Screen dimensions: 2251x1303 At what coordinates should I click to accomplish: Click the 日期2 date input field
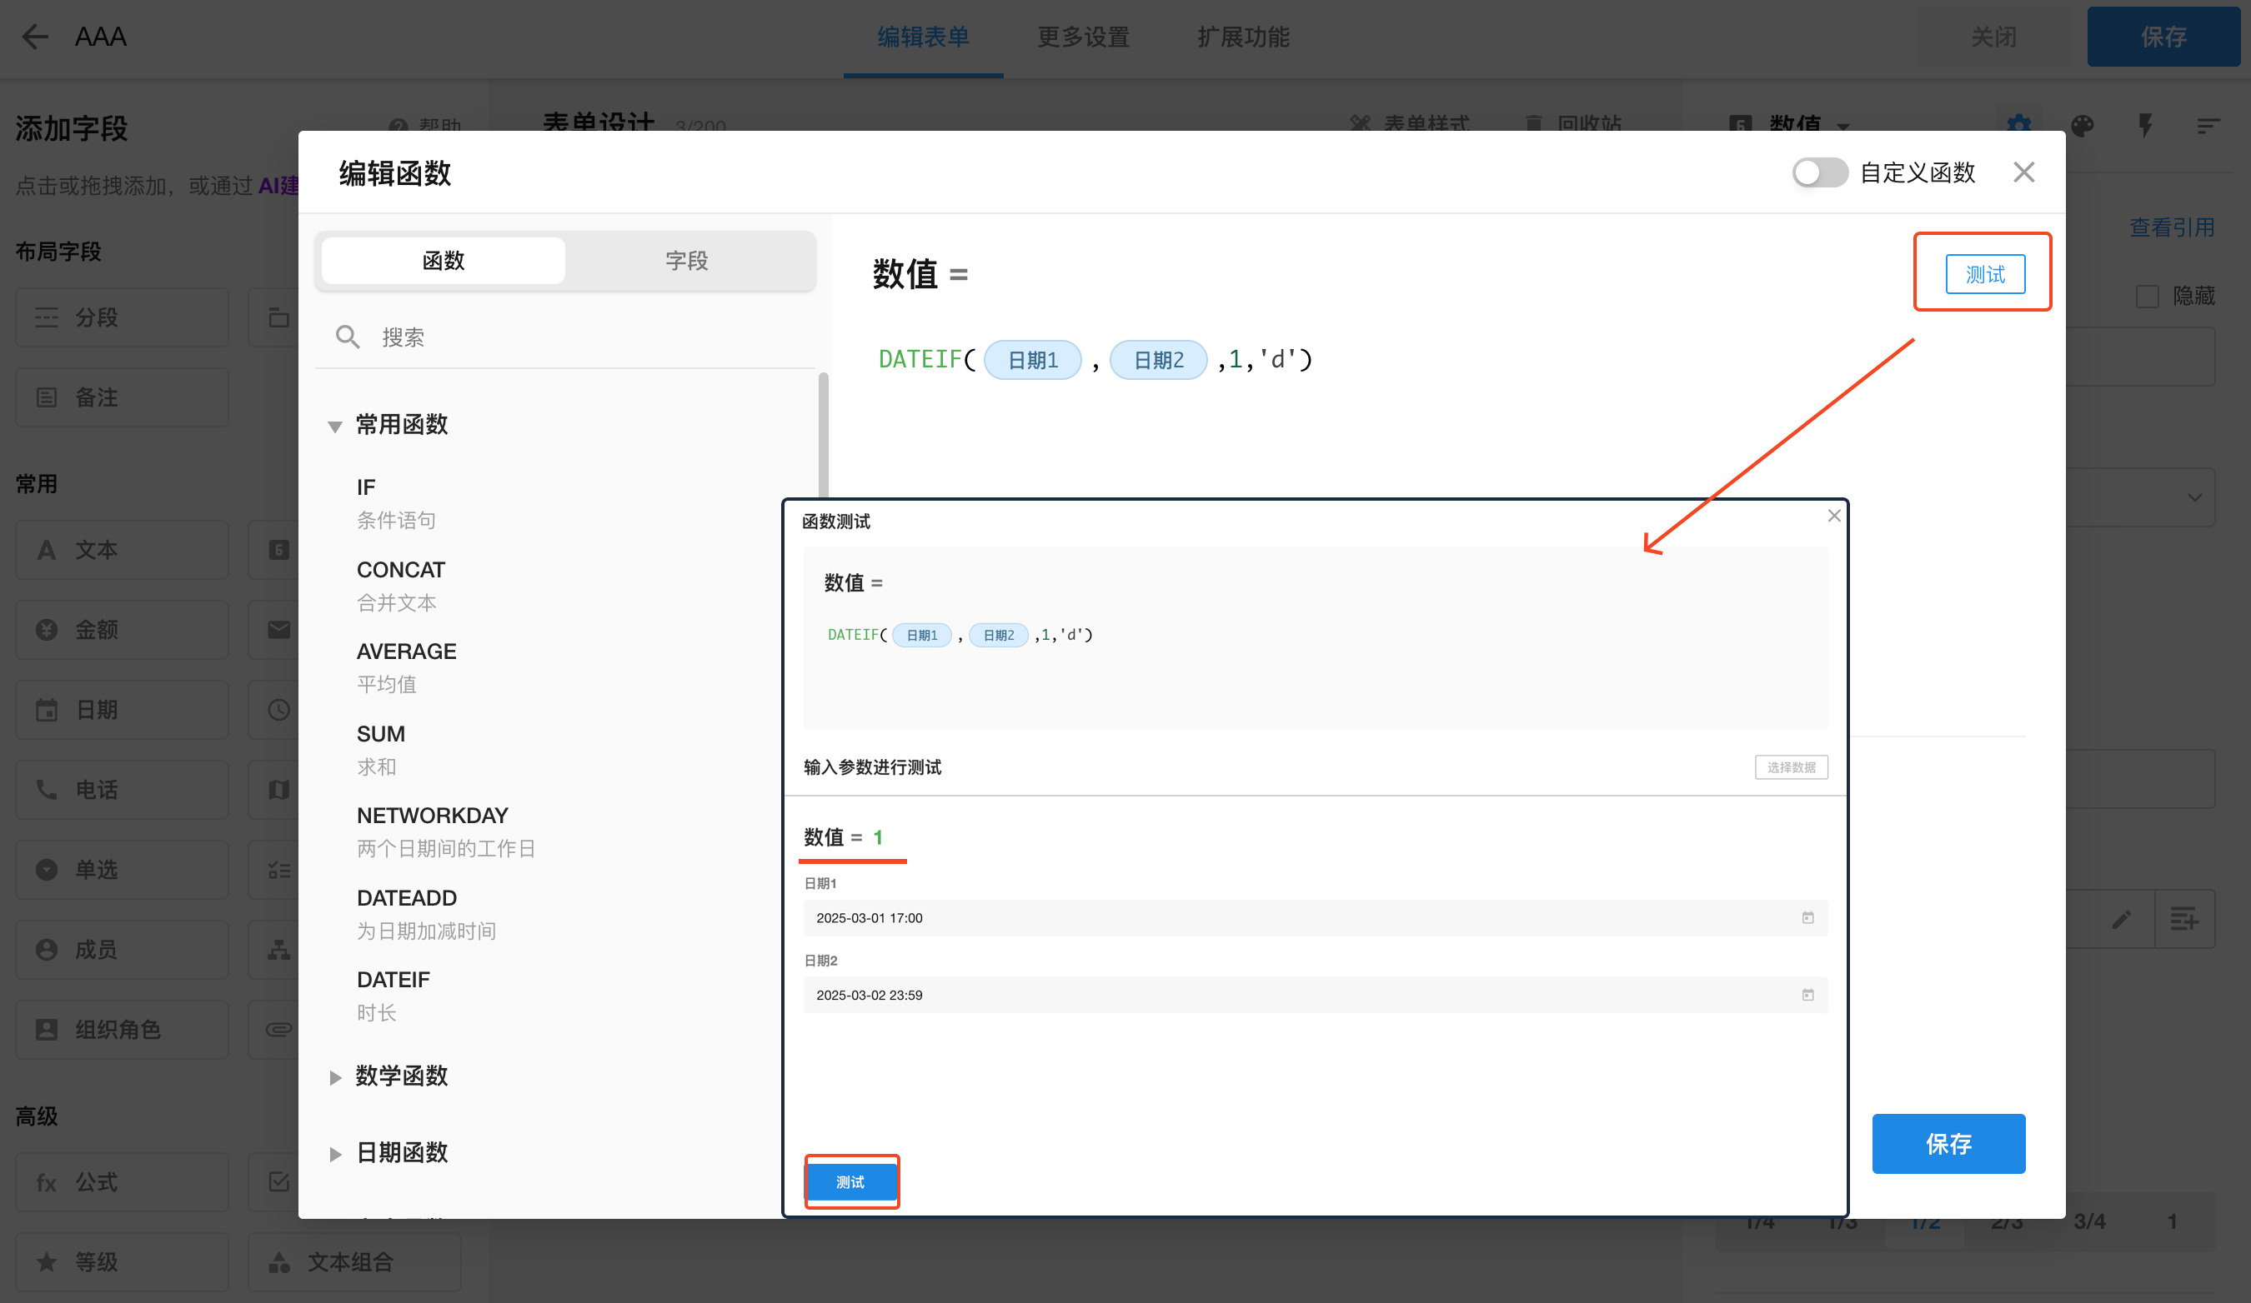click(1315, 995)
